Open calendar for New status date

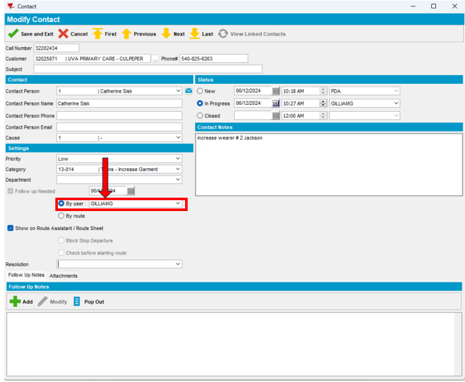(x=275, y=91)
